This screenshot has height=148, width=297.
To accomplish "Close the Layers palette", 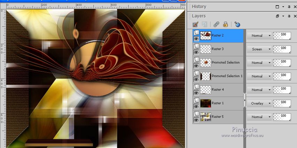I will tap(295, 16).
